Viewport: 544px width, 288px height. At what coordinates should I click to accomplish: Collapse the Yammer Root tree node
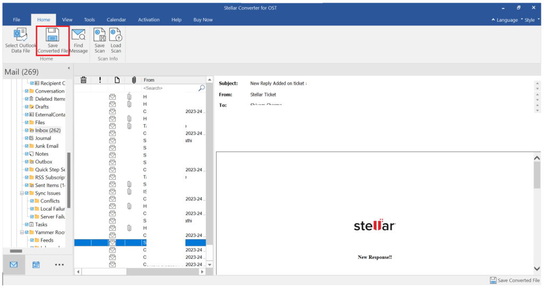pos(21,232)
